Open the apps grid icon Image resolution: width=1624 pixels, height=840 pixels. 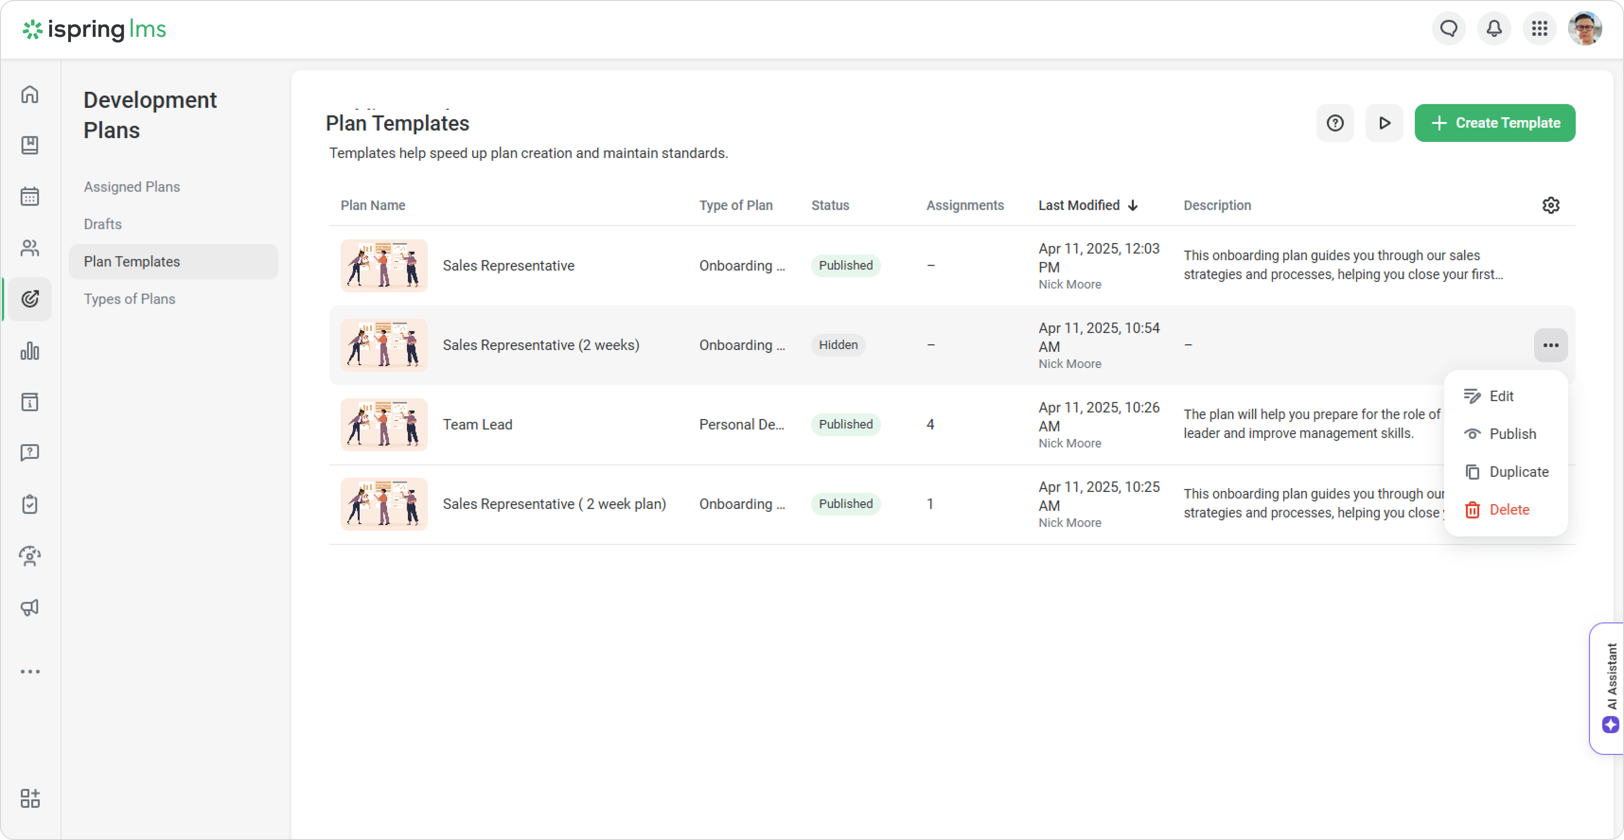pos(1539,29)
